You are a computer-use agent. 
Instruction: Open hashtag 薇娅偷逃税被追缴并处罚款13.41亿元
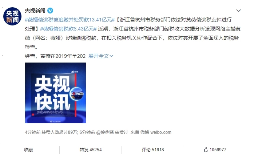click(x=70, y=20)
